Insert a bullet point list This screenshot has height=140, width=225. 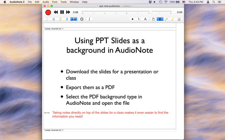pos(132,19)
